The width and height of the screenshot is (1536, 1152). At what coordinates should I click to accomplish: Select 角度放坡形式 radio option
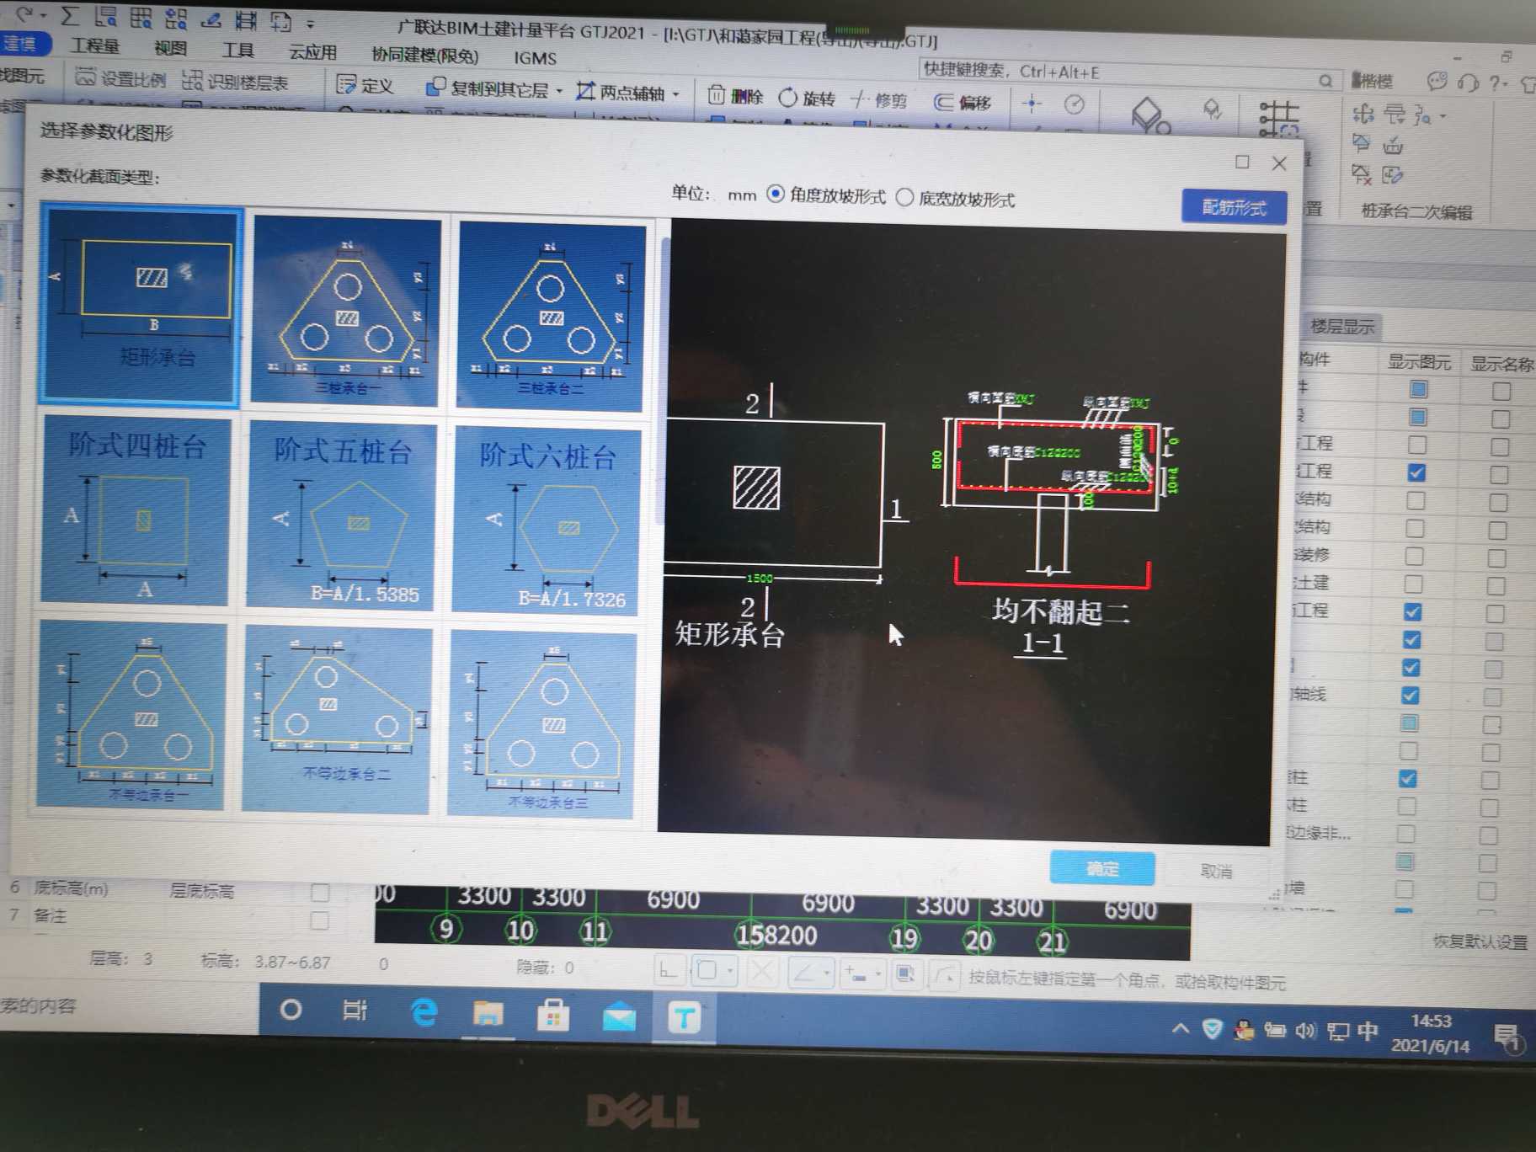coord(826,195)
